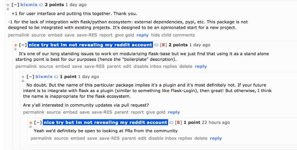
Task: Collapse the "boilerplate" reply with [–]
Action: [x=23, y=45]
